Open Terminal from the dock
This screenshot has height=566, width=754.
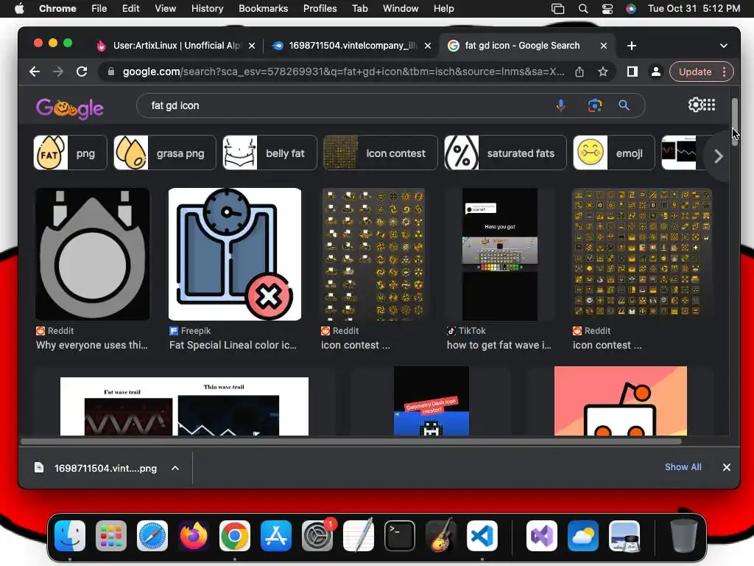click(400, 536)
